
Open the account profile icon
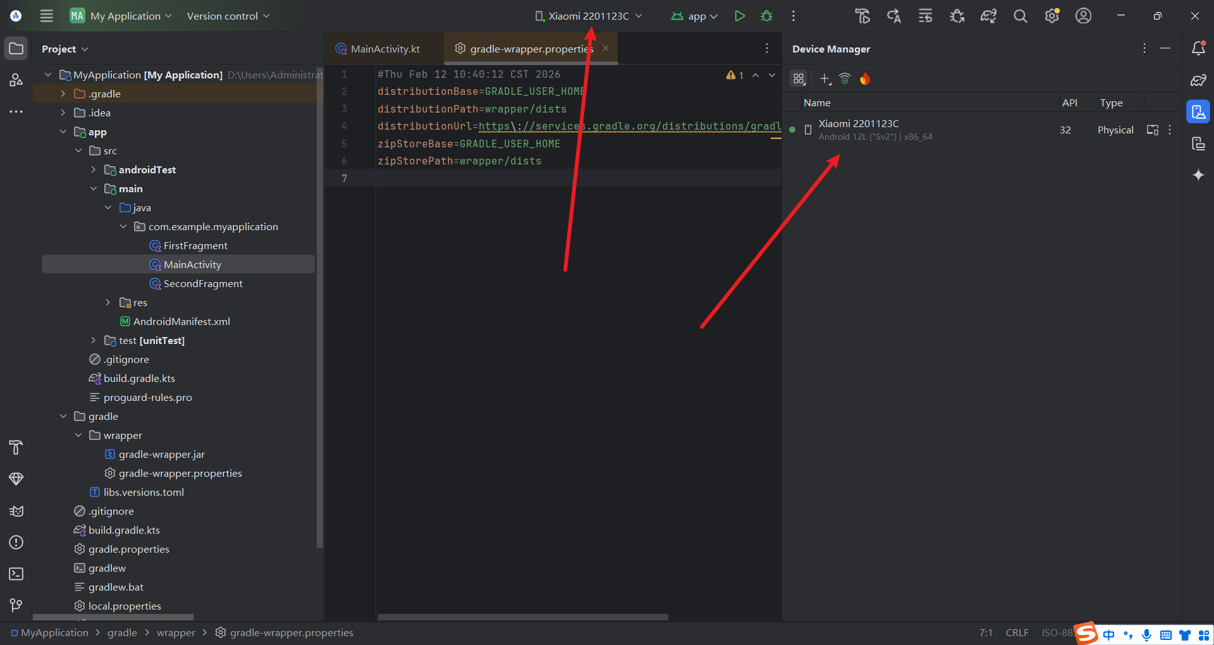point(1083,16)
